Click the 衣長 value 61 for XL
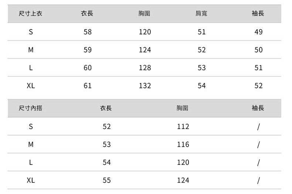The width and height of the screenshot is (292, 194). pyautogui.click(x=88, y=86)
